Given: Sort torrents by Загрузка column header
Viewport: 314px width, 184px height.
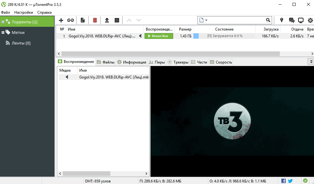Looking at the screenshot, I should (x=268, y=29).
